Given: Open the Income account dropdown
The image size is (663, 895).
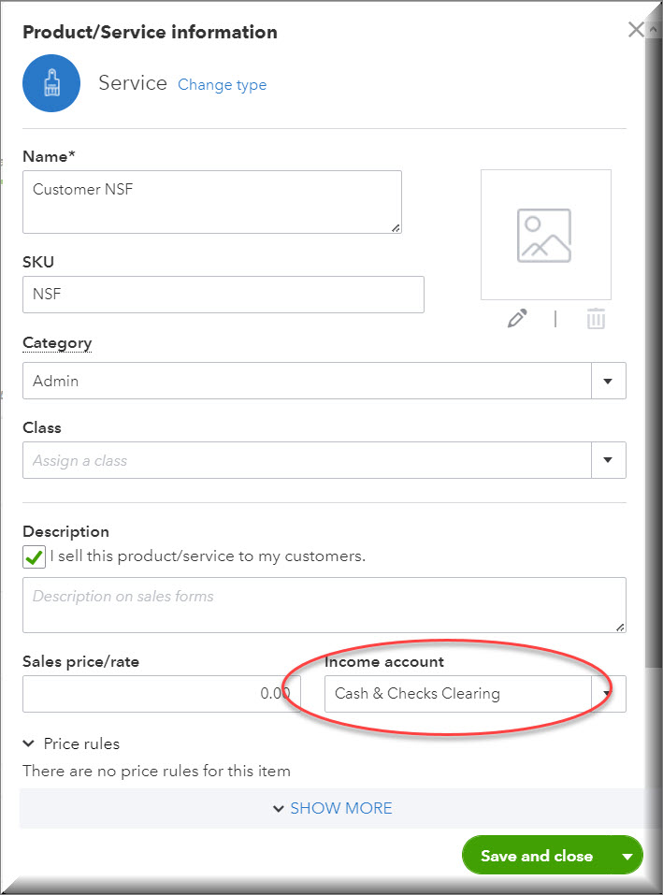Looking at the screenshot, I should 608,694.
